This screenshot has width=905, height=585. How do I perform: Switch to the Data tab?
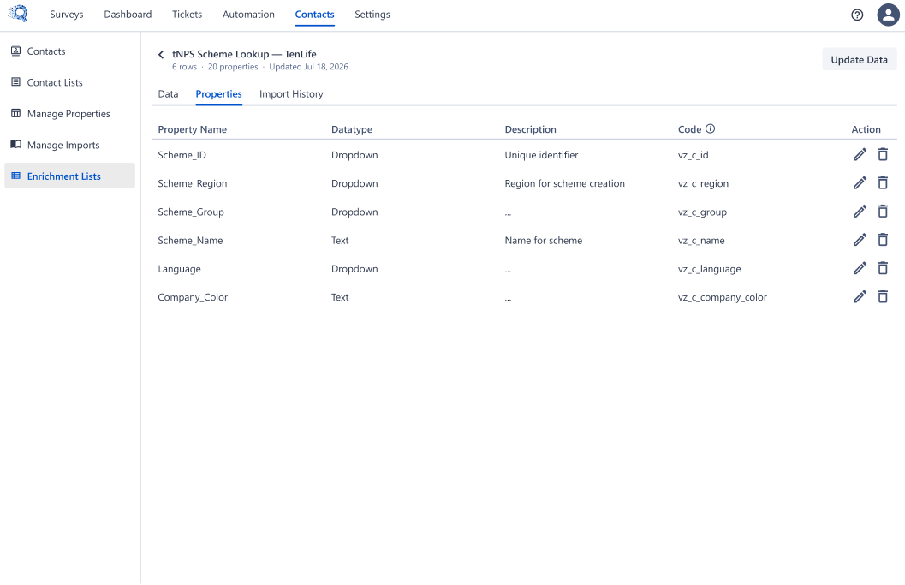[x=168, y=94]
